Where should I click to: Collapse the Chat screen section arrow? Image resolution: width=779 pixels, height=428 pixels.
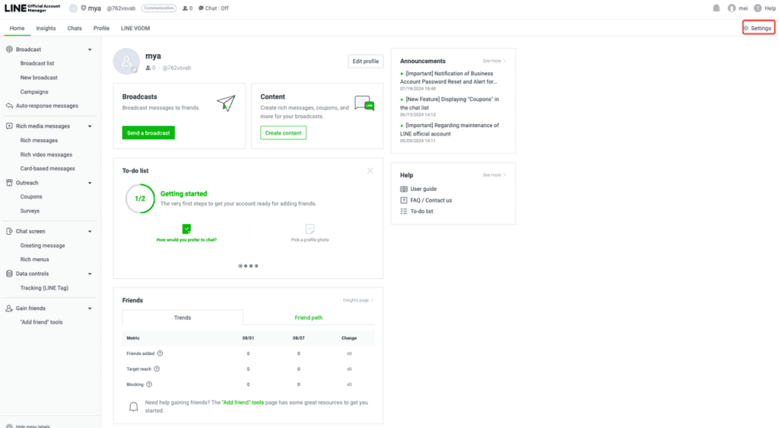point(90,231)
